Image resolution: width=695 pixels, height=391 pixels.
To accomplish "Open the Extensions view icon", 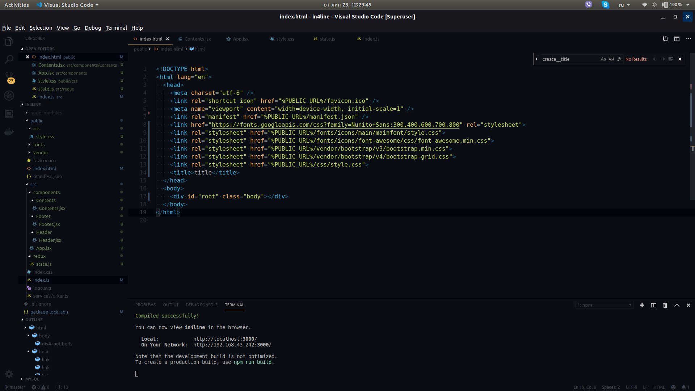I will (x=9, y=114).
